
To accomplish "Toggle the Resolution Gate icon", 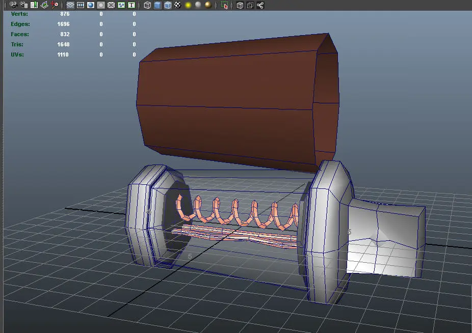I will click(x=91, y=5).
